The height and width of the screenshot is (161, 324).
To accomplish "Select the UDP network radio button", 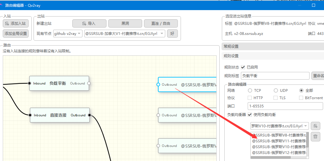I will coord(276,91).
